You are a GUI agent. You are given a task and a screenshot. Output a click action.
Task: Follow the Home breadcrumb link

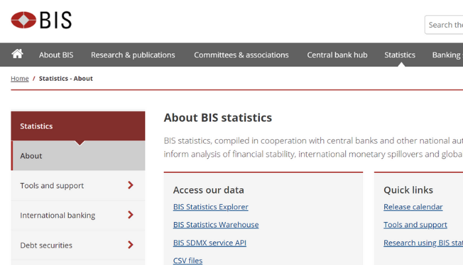pos(20,78)
